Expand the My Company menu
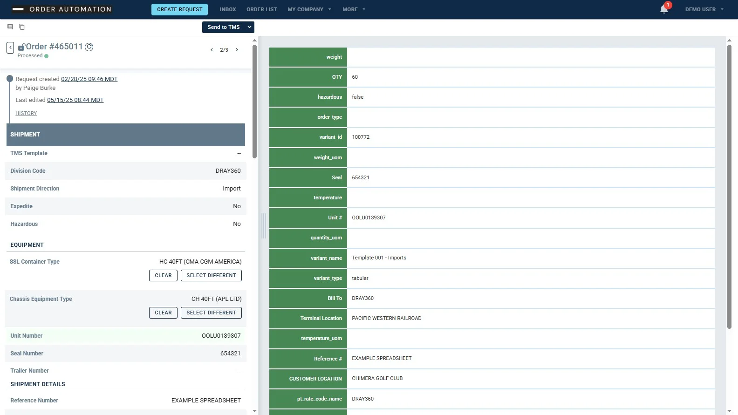 [309, 9]
